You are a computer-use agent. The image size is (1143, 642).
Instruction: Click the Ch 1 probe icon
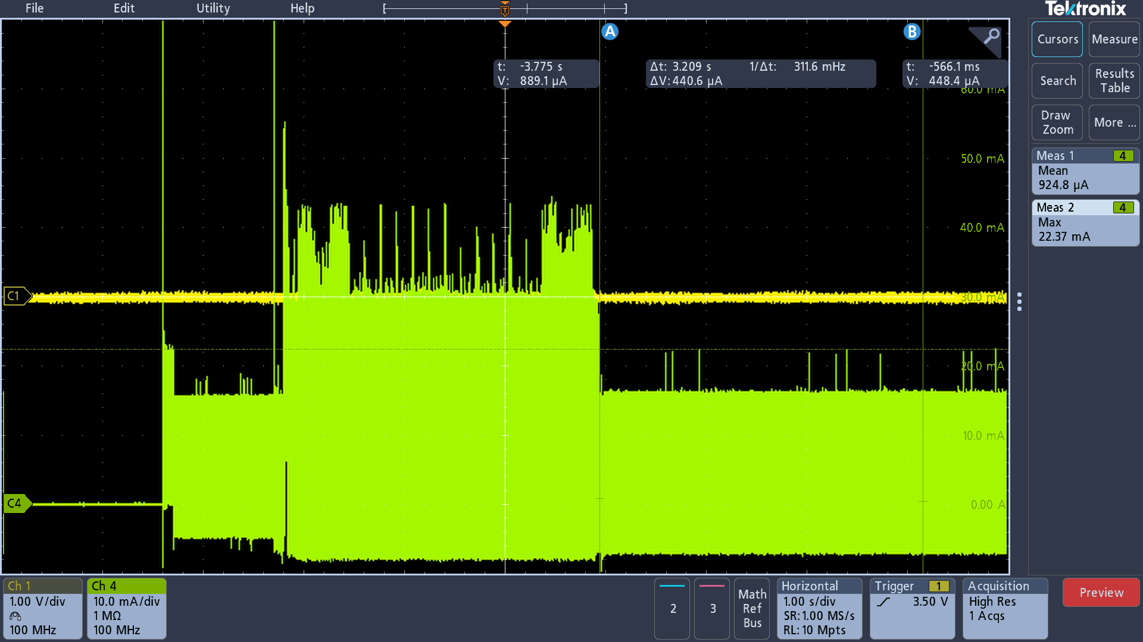15,616
